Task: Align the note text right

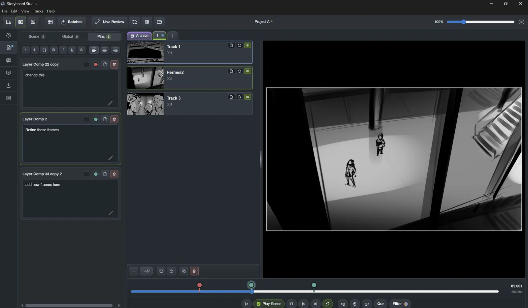Action: [115, 50]
